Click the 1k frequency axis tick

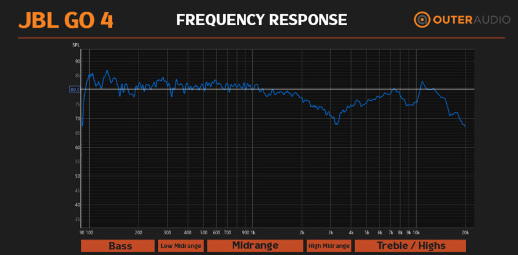(253, 232)
